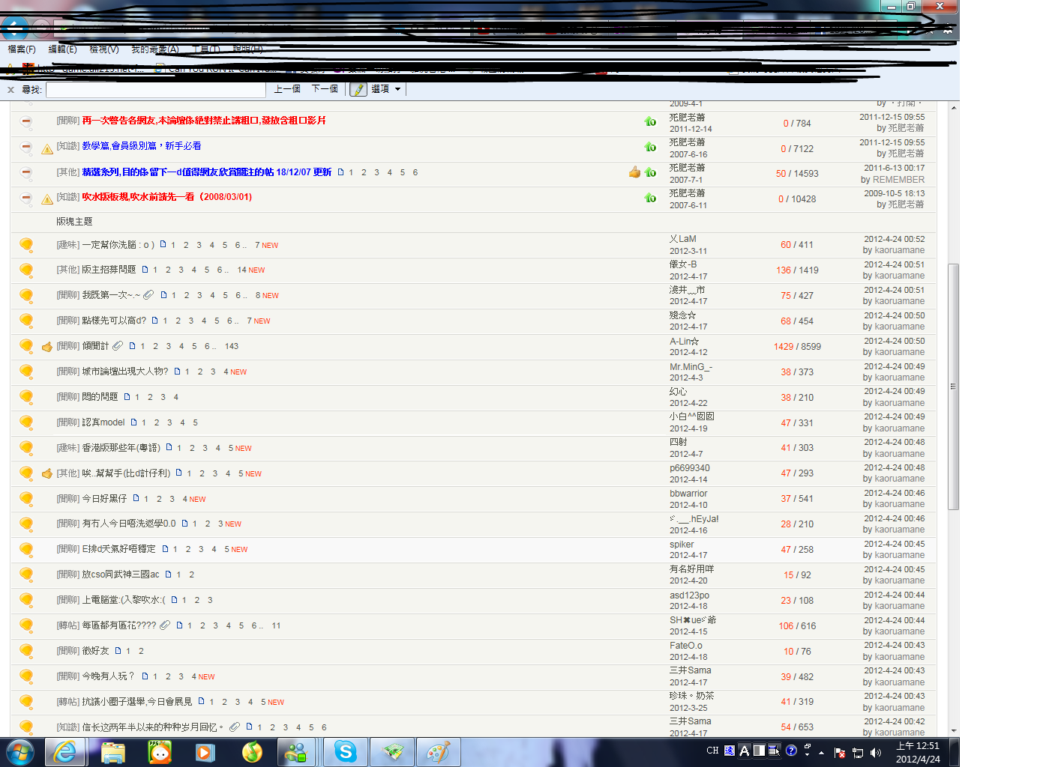The image size is (1064, 767).
Task: Open the sticky thread 教學篇,會員級別篇
Action: click(142, 146)
